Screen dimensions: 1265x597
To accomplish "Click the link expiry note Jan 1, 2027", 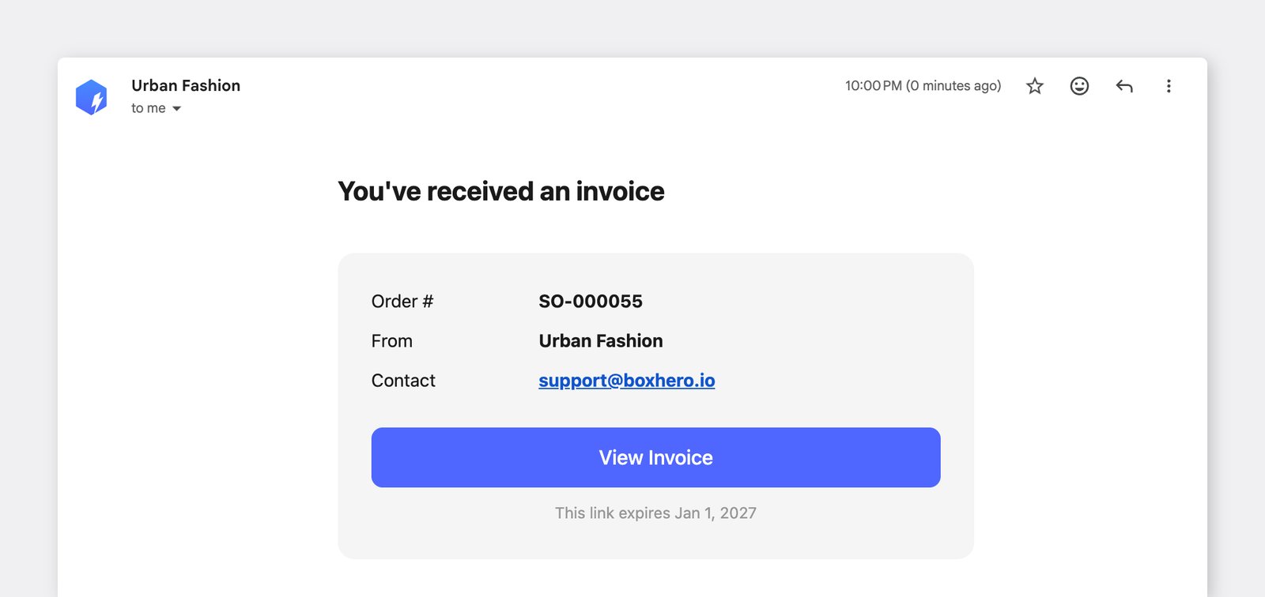I will [x=655, y=513].
